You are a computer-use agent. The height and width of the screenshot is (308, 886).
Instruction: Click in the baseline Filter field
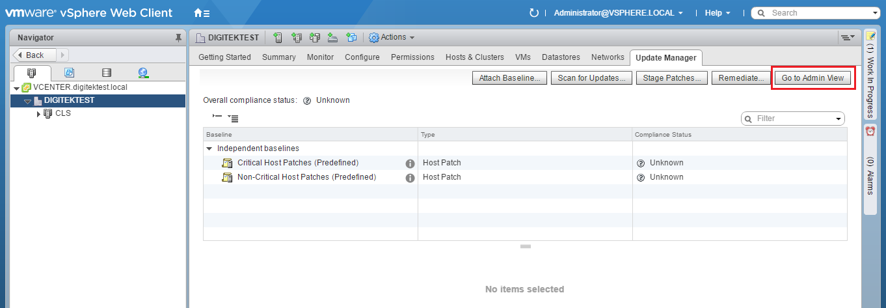(x=792, y=119)
